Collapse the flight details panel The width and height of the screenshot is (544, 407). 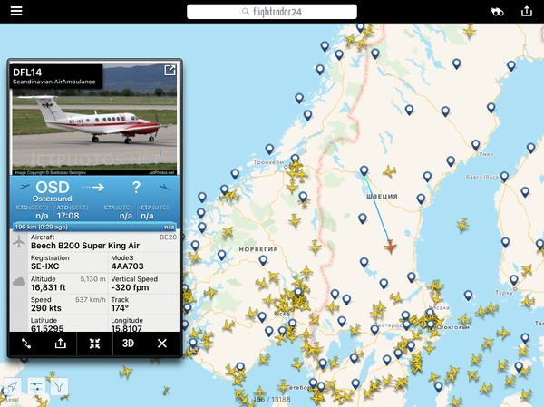[x=95, y=344]
